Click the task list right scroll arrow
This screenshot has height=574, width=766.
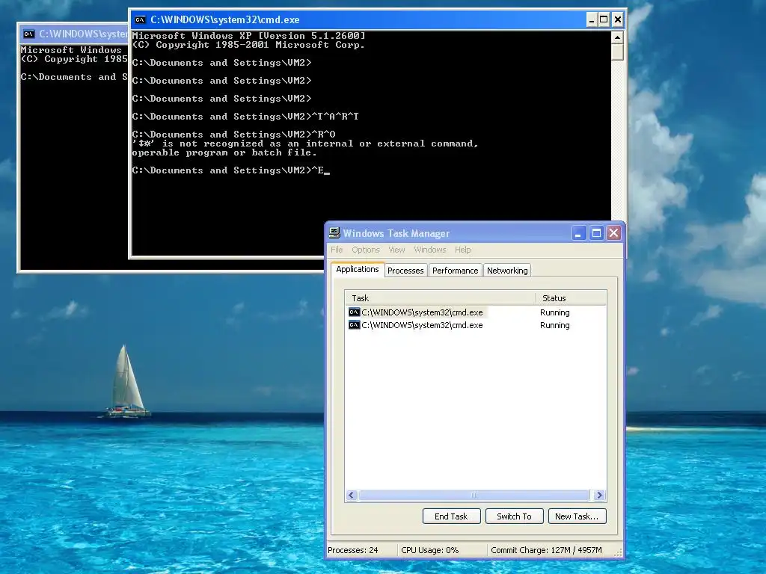(x=600, y=495)
